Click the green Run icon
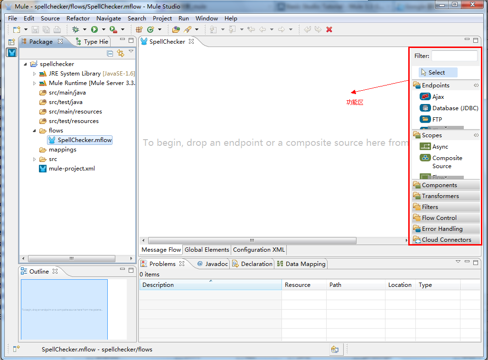Viewport: 488px width, 360px height. point(94,29)
